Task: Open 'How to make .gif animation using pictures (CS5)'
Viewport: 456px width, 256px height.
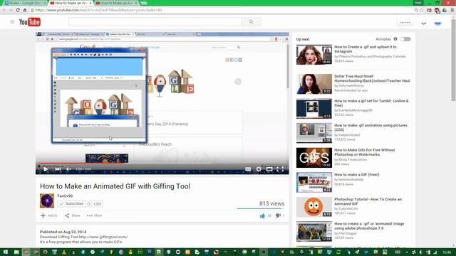Action: (x=370, y=127)
